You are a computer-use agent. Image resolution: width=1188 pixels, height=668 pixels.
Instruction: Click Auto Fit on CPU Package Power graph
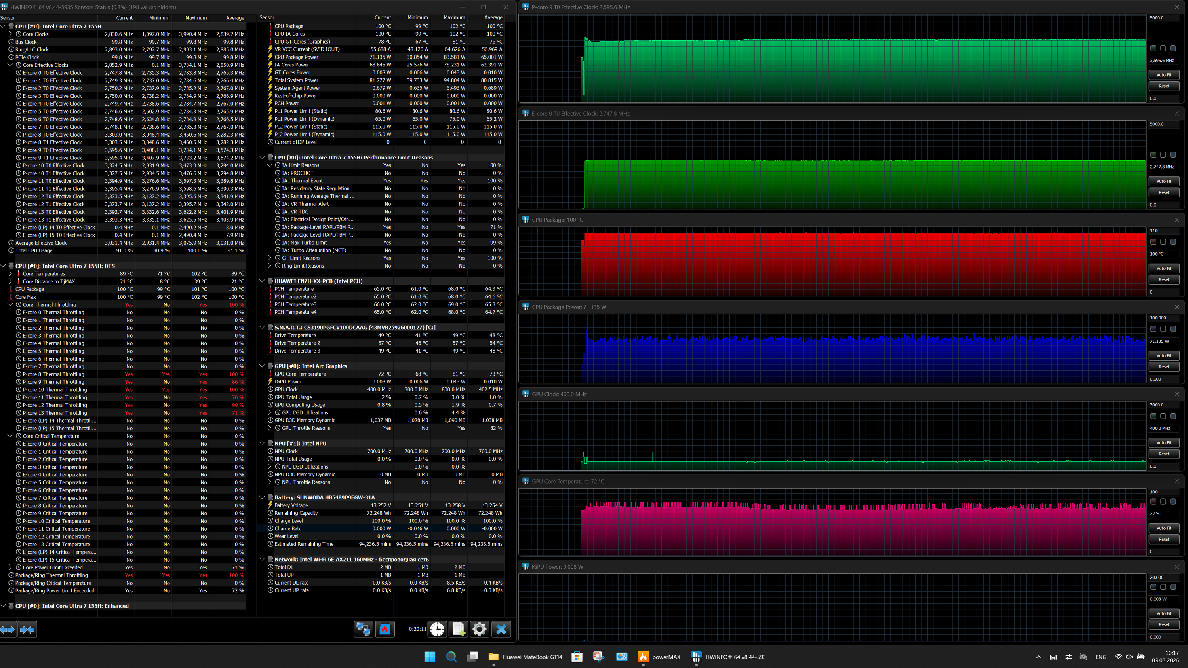[x=1163, y=355]
